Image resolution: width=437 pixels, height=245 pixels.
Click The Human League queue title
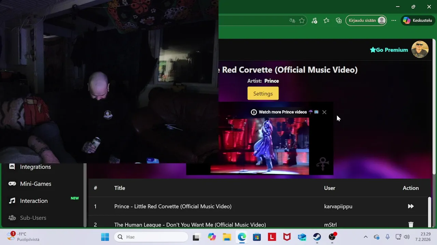190,225
